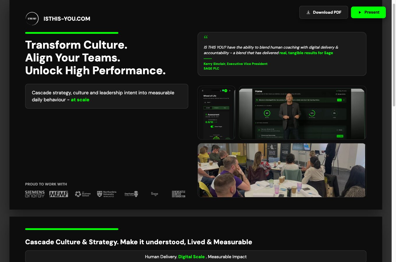
Task: Click the green quotation mark icon
Action: [x=206, y=37]
